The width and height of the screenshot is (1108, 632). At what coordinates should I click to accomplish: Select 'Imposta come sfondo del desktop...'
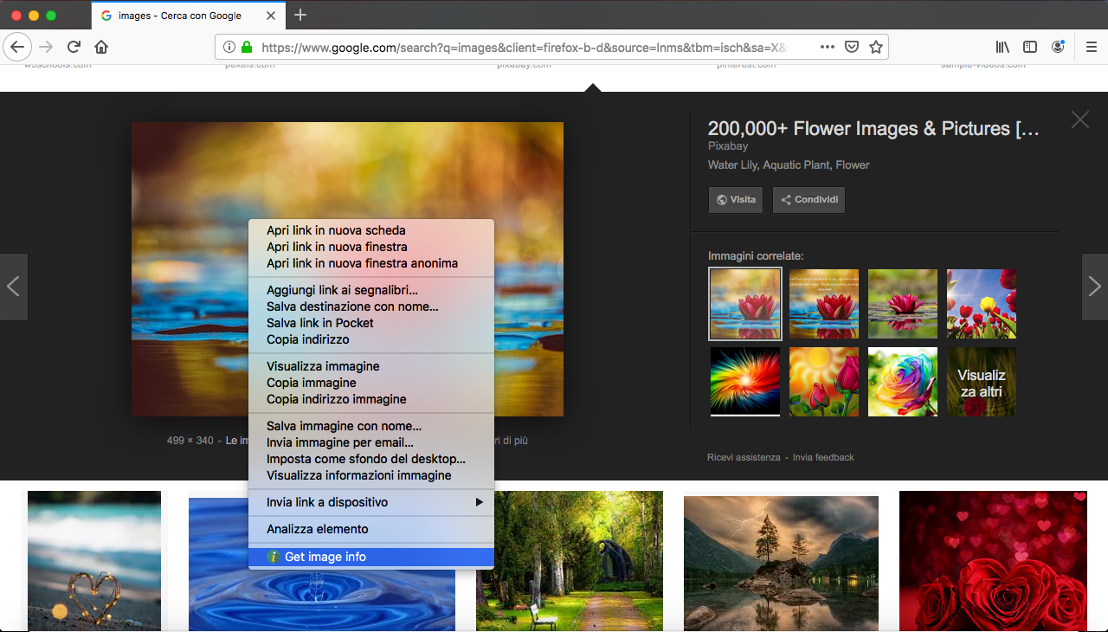pyautogui.click(x=371, y=459)
